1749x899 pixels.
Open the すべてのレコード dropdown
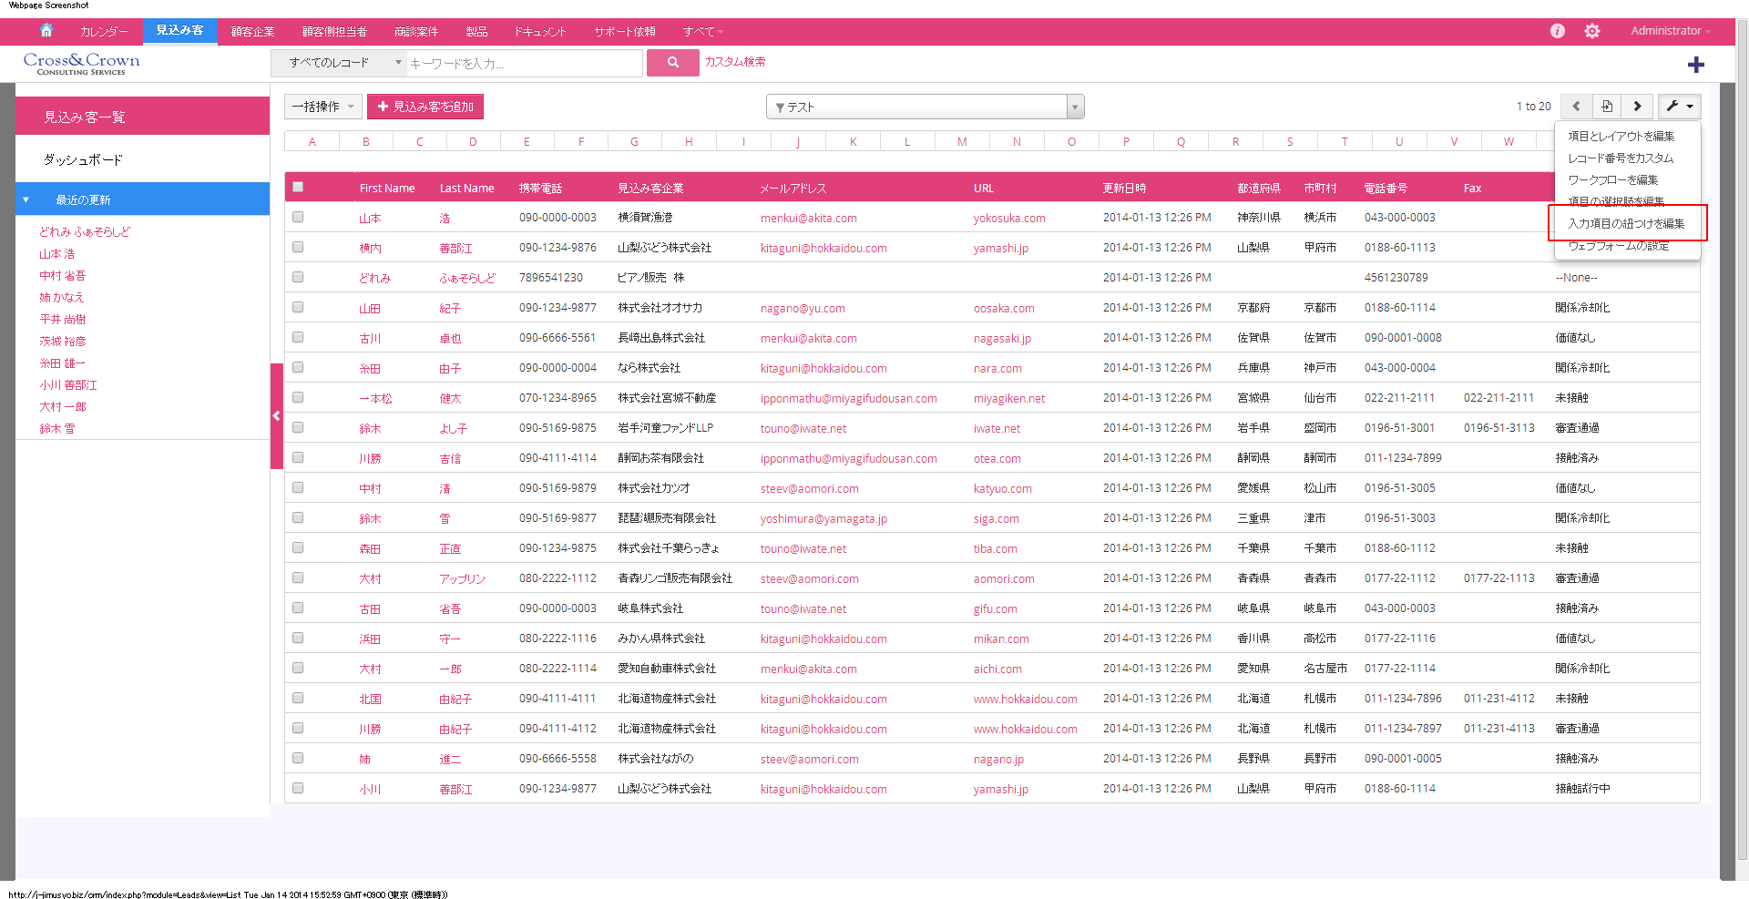339,63
